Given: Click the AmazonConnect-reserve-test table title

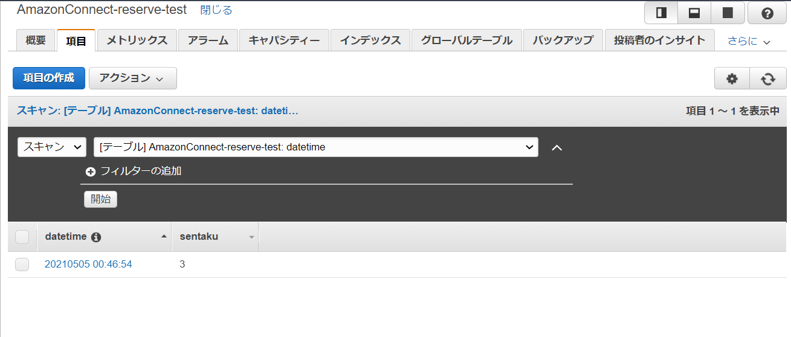Looking at the screenshot, I should (x=102, y=10).
